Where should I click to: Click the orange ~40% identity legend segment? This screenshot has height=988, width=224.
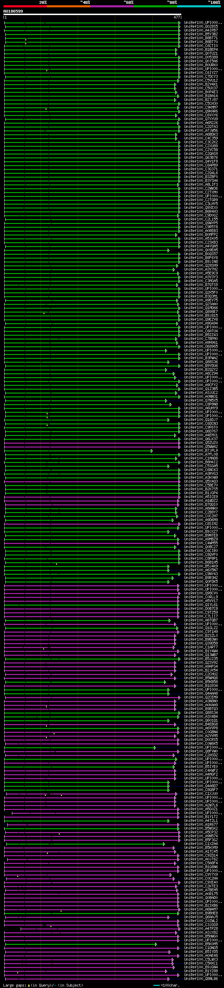coord(69,6)
